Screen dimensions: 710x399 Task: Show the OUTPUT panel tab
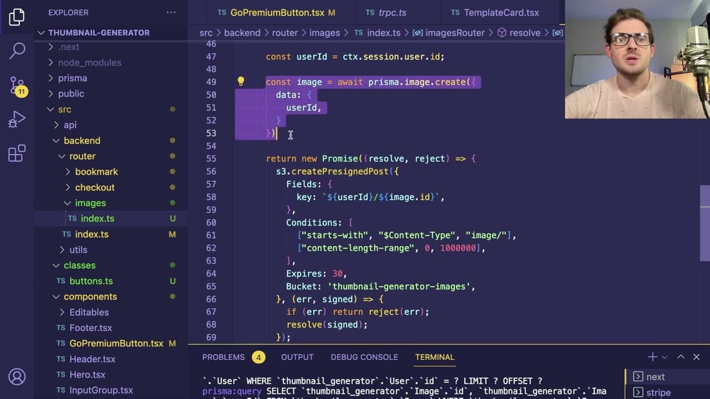tap(297, 357)
